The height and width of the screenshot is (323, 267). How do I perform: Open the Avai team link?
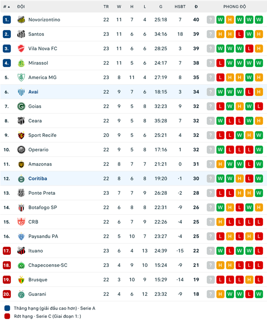[34, 92]
